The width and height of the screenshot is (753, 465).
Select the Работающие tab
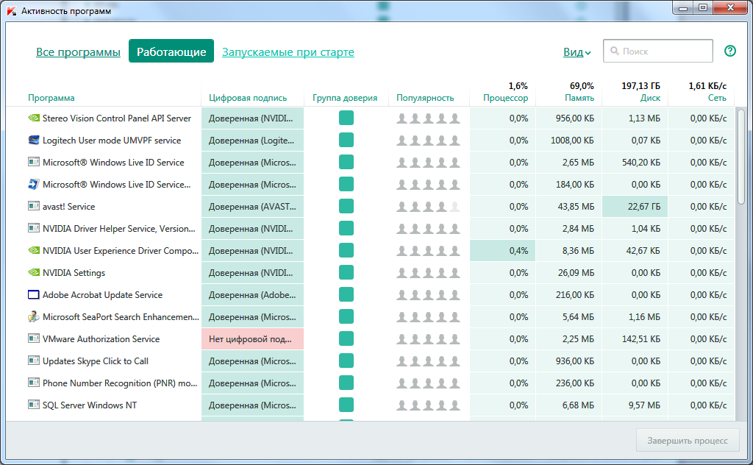pyautogui.click(x=171, y=52)
